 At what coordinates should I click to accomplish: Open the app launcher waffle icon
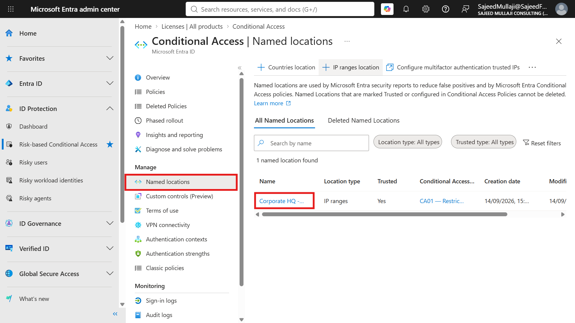[11, 9]
